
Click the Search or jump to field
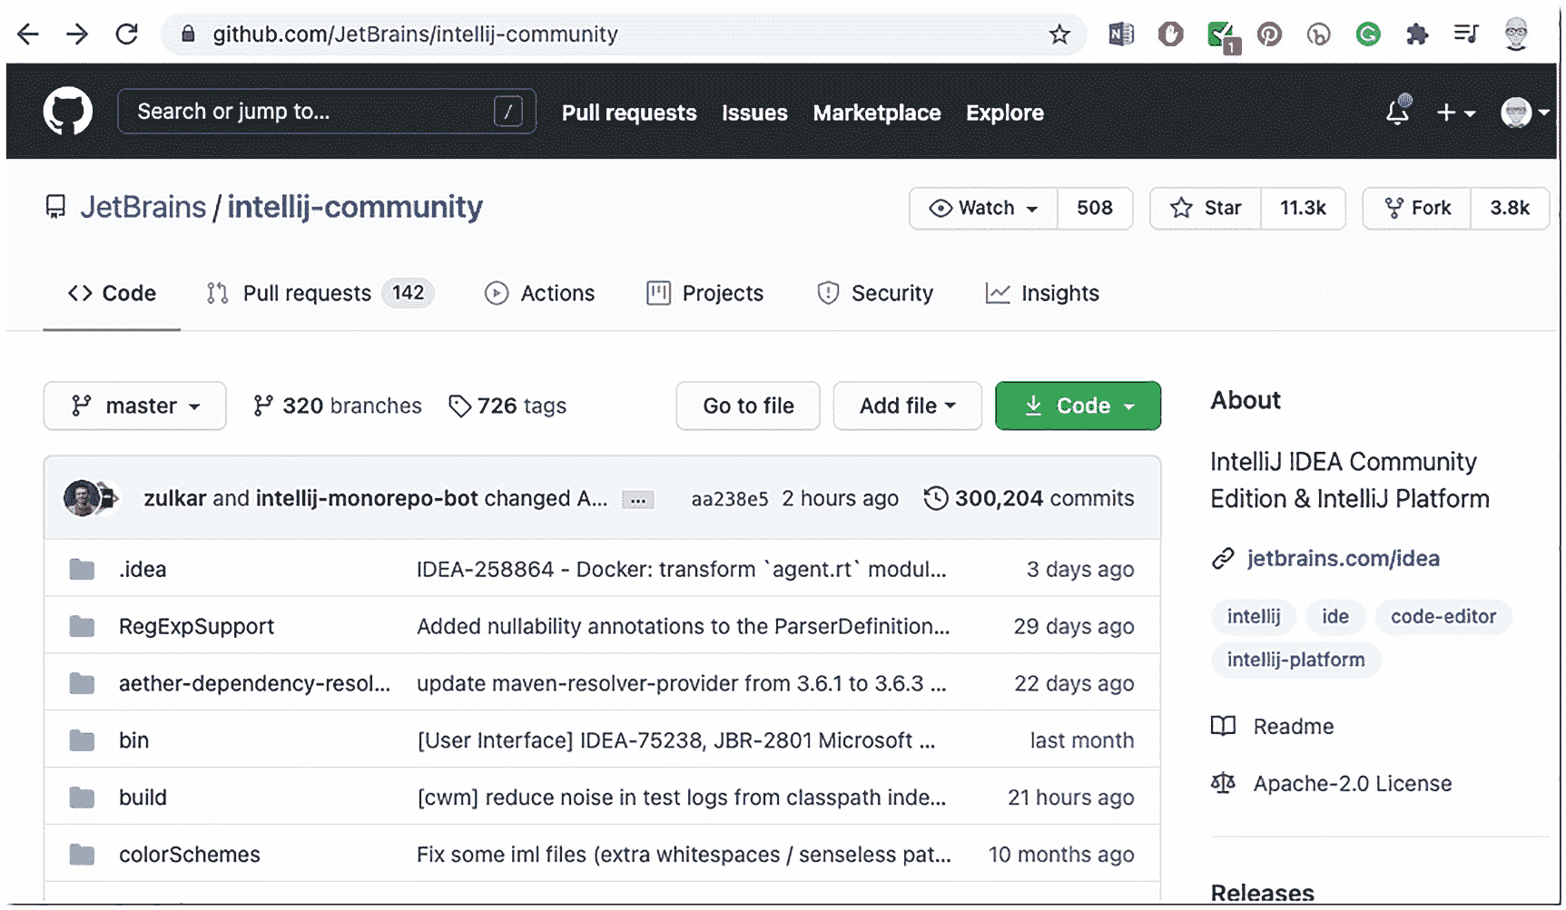click(327, 112)
